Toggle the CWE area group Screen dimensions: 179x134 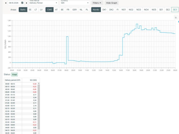pos(50,10)
